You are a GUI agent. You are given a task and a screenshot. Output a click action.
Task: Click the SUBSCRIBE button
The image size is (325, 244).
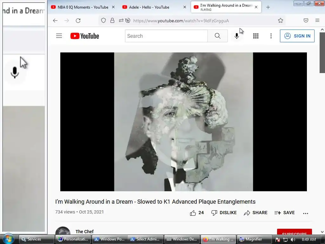point(294,232)
